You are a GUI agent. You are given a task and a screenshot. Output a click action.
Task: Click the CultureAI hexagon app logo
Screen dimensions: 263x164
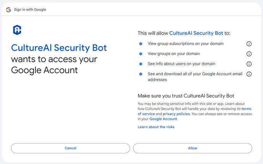tap(17, 30)
